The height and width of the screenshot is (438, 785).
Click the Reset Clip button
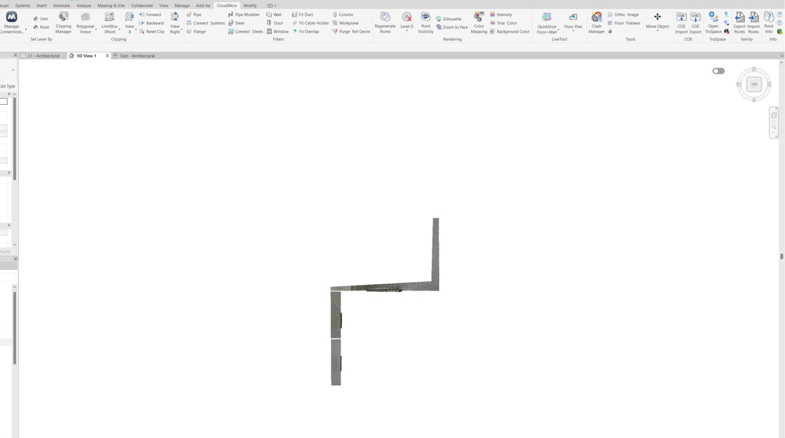pyautogui.click(x=152, y=31)
